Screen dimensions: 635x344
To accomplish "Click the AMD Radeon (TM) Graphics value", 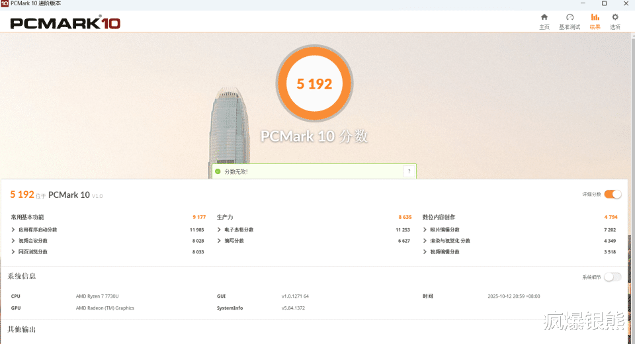I will pos(105,308).
